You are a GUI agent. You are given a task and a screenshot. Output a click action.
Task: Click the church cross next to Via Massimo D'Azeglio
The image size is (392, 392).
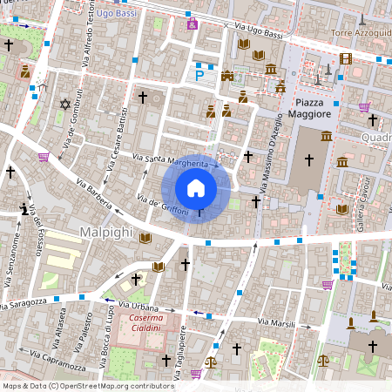[x=256, y=202]
